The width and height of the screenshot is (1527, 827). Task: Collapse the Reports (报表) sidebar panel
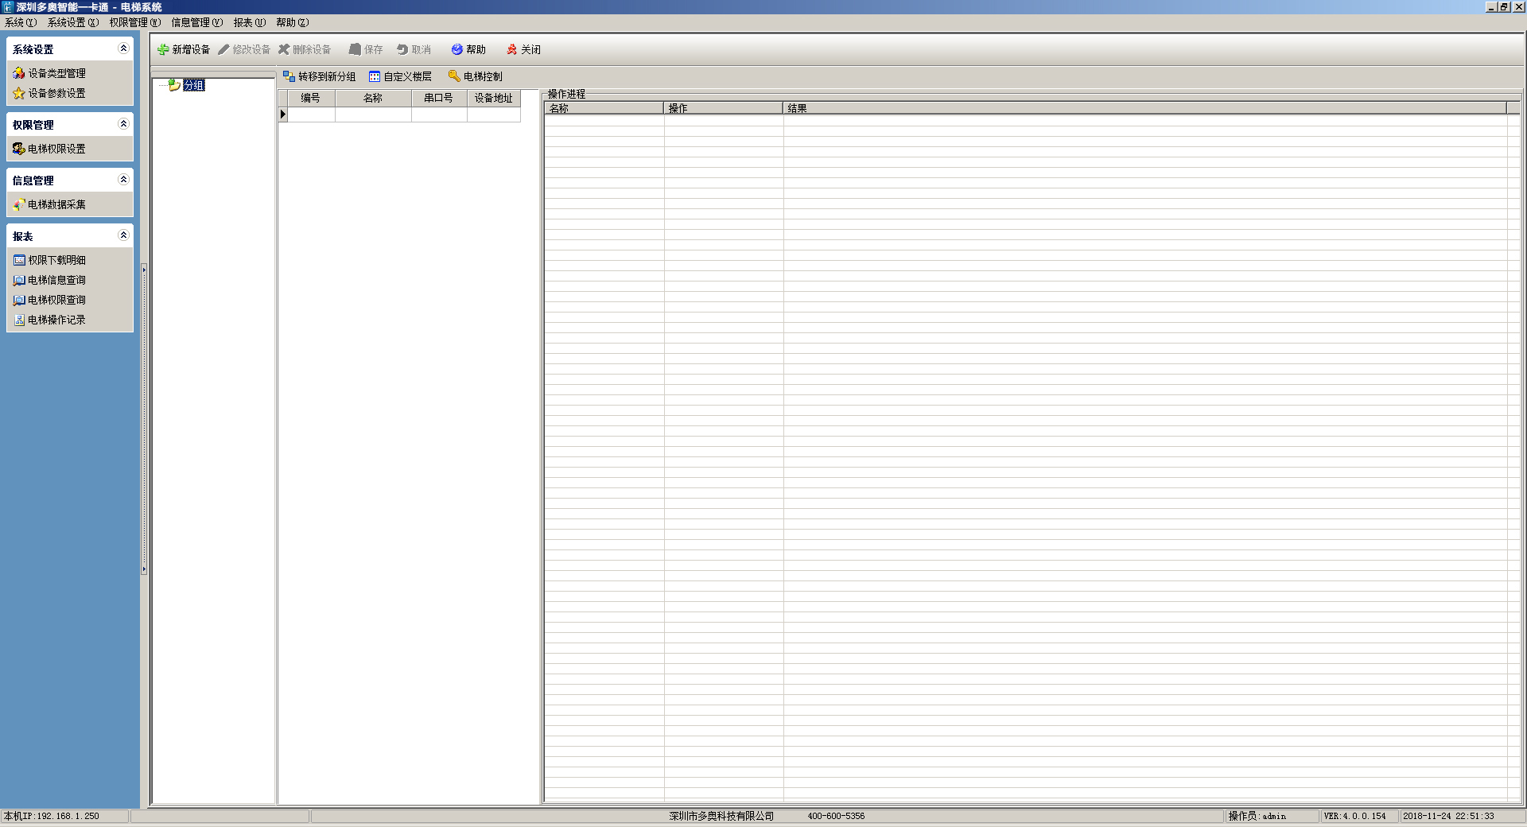tap(123, 235)
